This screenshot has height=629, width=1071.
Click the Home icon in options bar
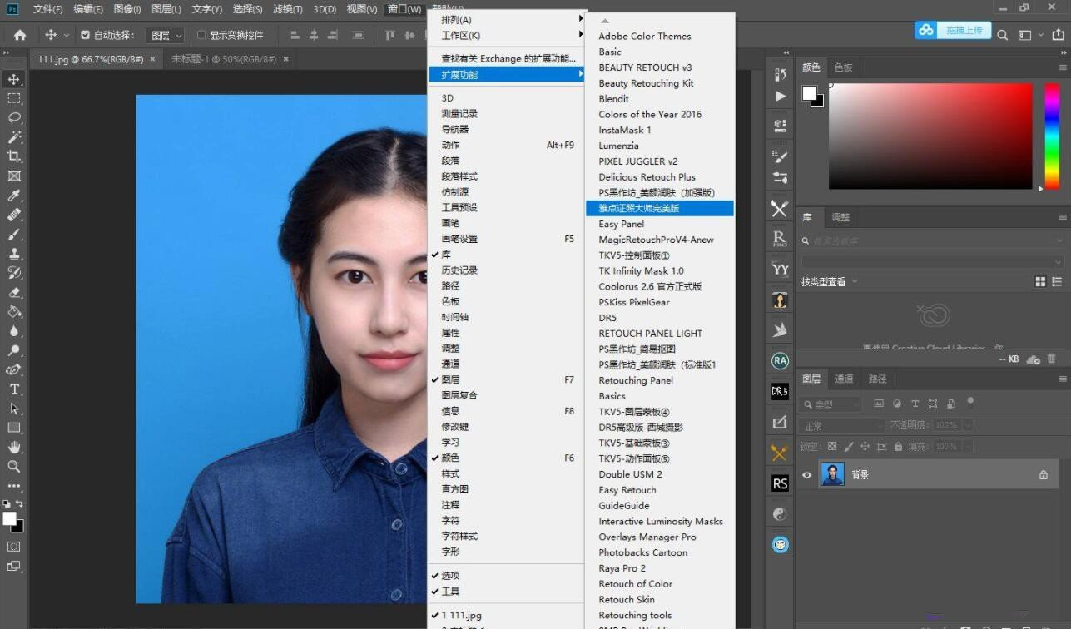pyautogui.click(x=19, y=35)
